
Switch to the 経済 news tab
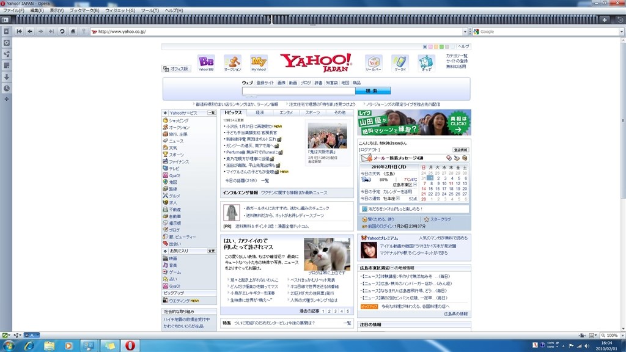pos(260,112)
